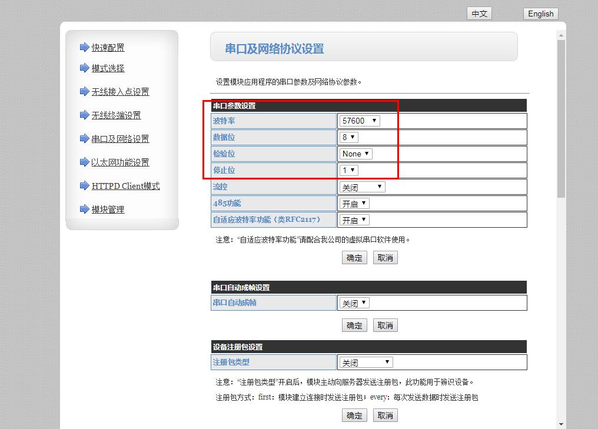Expand the 注册包类型 dropdown
Screen dimensions: 598x429
click(x=366, y=363)
